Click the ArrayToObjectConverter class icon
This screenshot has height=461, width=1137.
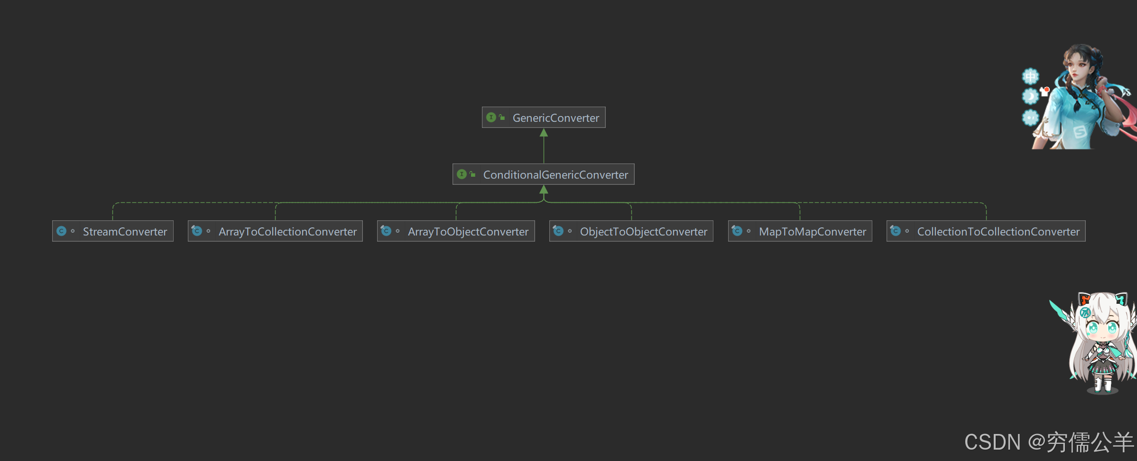pyautogui.click(x=386, y=231)
